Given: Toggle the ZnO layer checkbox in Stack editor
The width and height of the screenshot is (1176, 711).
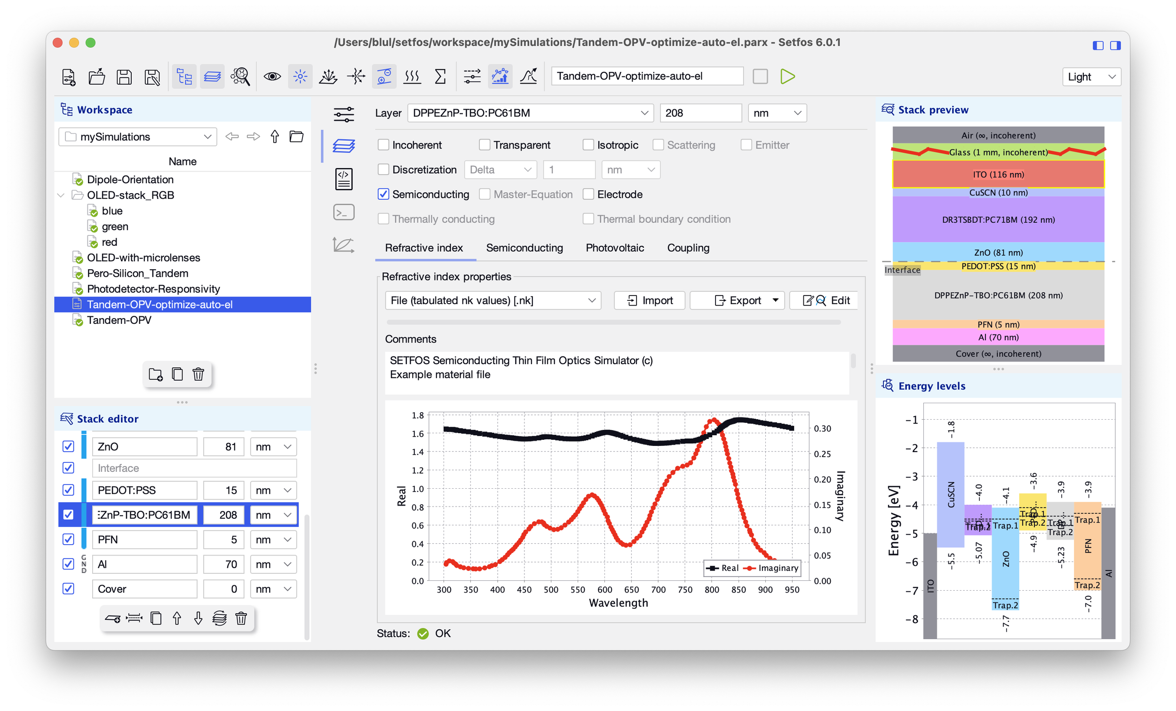Looking at the screenshot, I should pos(68,446).
